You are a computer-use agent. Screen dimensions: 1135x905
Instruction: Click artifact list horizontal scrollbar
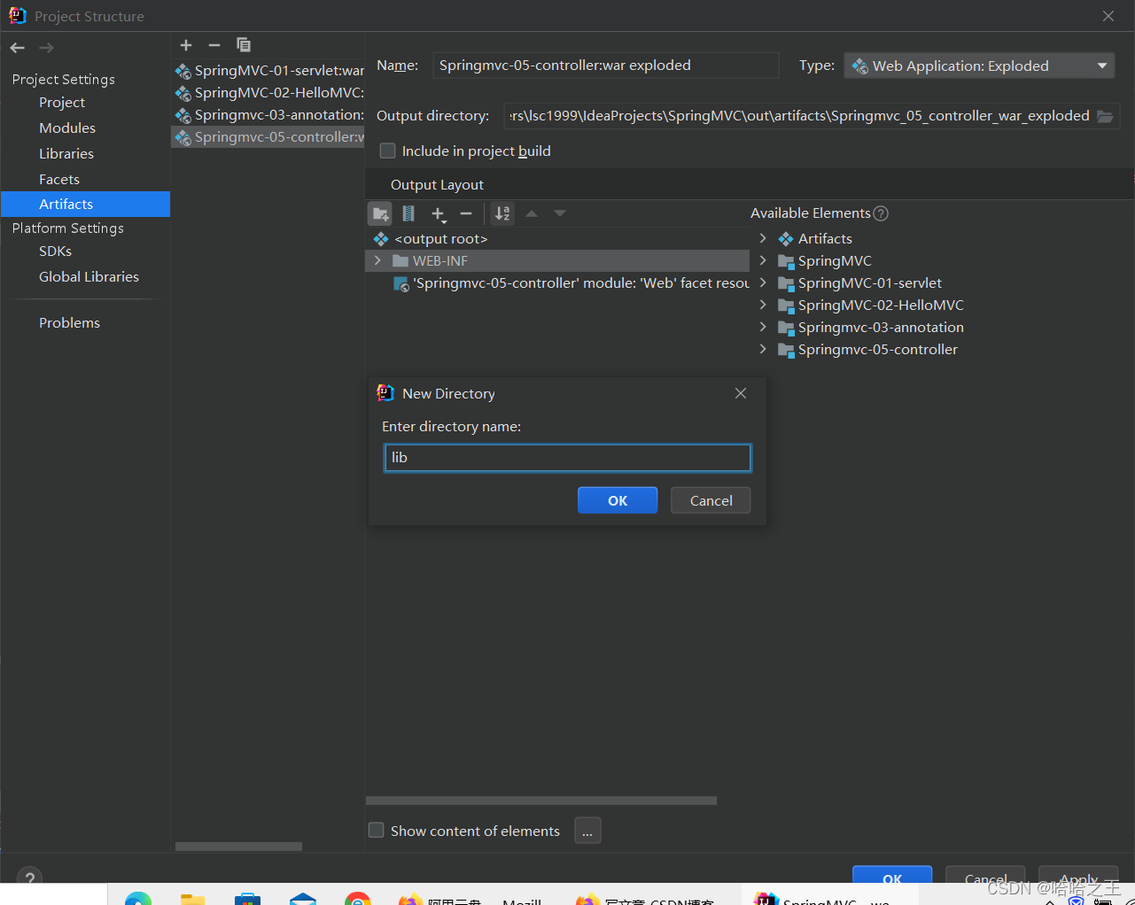click(x=238, y=847)
